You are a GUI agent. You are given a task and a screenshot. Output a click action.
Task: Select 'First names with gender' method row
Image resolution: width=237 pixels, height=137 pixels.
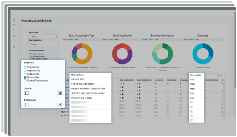click(83, 84)
